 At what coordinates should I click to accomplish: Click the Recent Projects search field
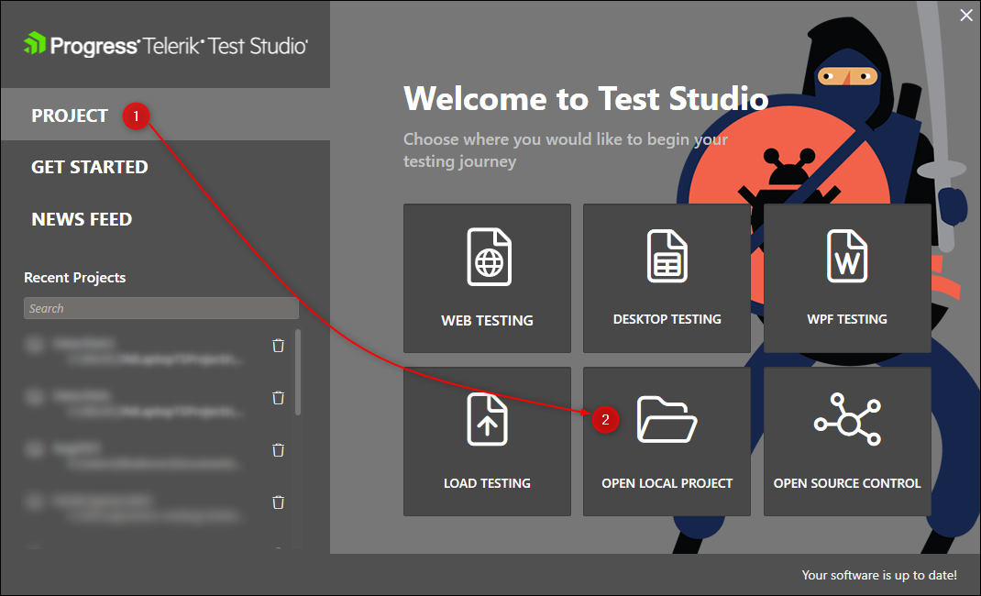pyautogui.click(x=160, y=309)
